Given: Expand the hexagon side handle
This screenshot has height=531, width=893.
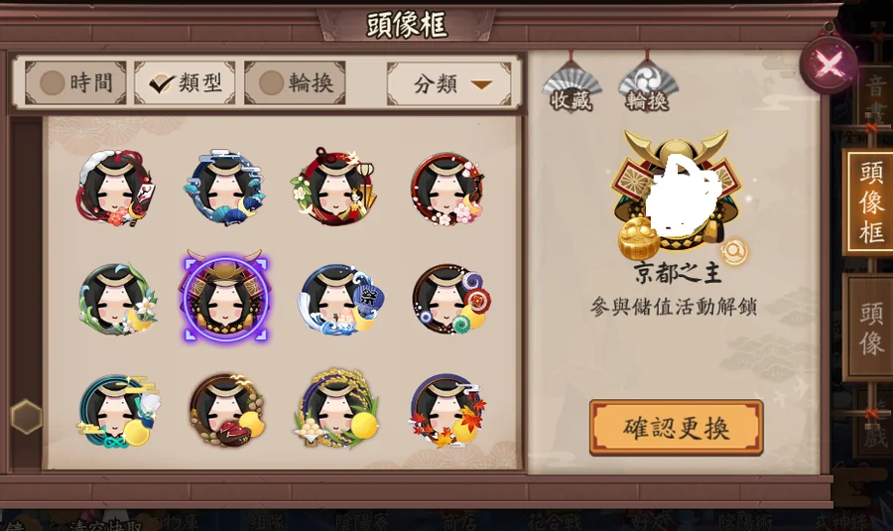Looking at the screenshot, I should [x=26, y=417].
